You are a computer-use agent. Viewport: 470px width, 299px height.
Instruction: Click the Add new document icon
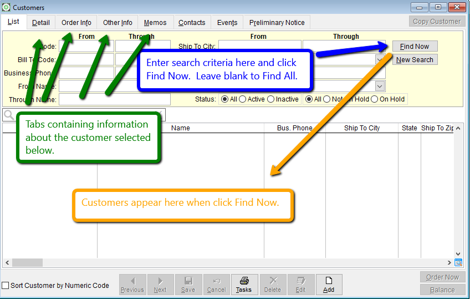point(329,281)
